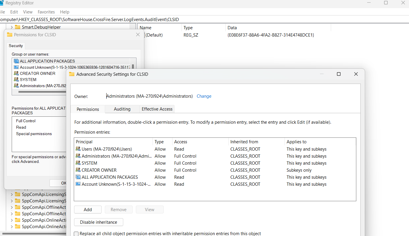
Task: Check Replace all child object permission entries
Action: (x=76, y=234)
